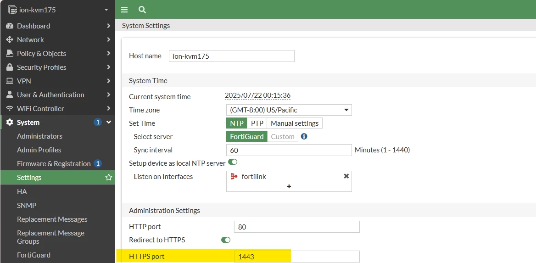Click the HTTP port input field
Screen dimensions: 536x263
pyautogui.click(x=297, y=227)
